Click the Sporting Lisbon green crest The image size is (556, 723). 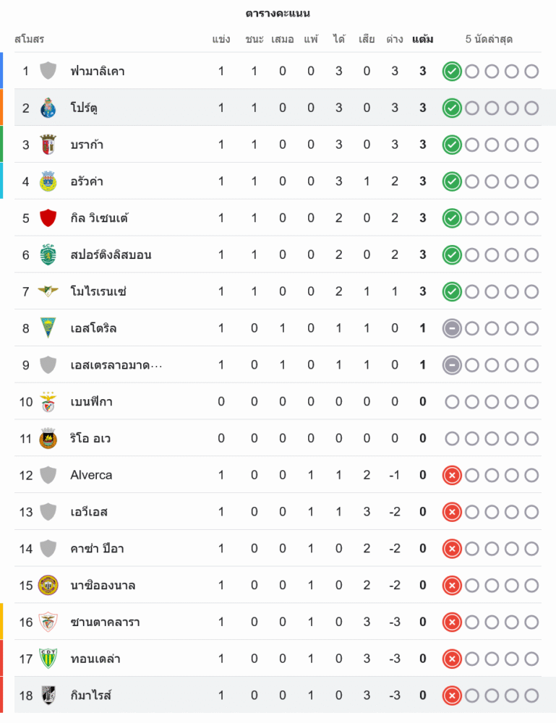(x=48, y=254)
